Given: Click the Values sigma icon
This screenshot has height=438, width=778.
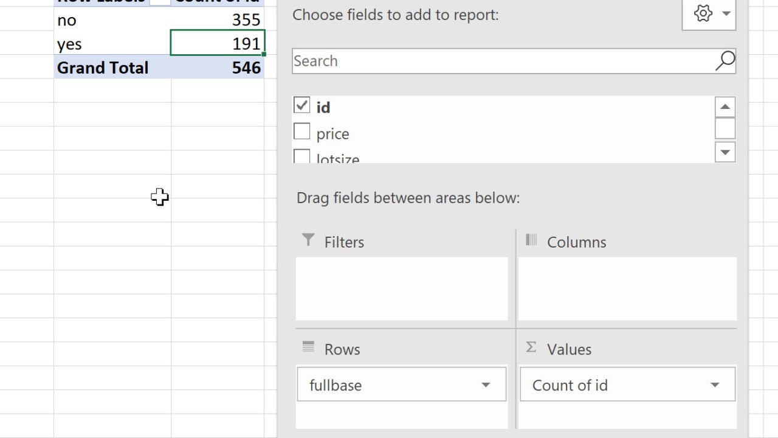Looking at the screenshot, I should (x=531, y=347).
